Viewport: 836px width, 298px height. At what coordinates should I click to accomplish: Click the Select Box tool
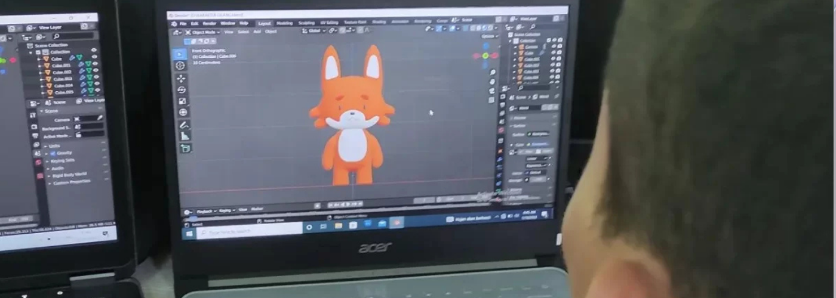pos(180,54)
